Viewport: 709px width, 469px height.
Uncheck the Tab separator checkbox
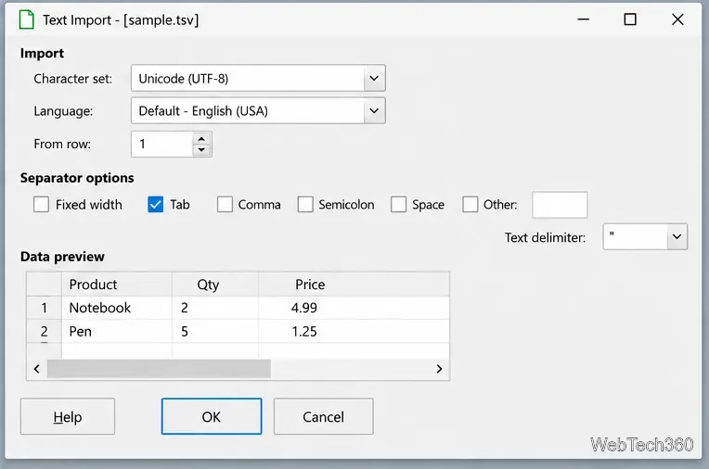(155, 204)
